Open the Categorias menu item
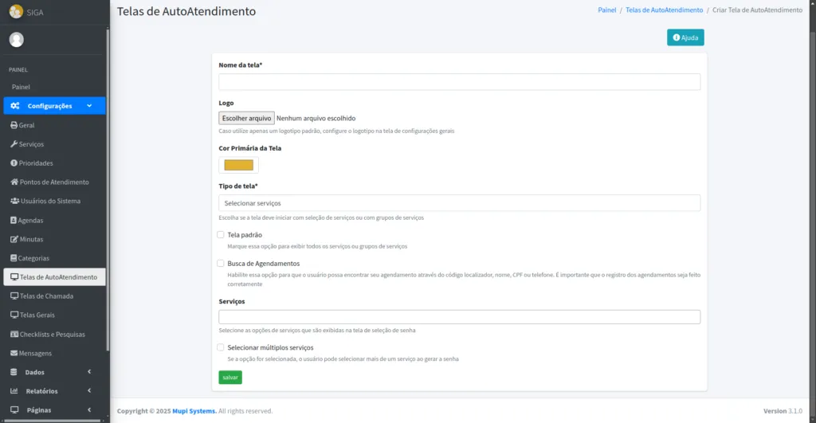This screenshot has height=423, width=816. [34, 258]
